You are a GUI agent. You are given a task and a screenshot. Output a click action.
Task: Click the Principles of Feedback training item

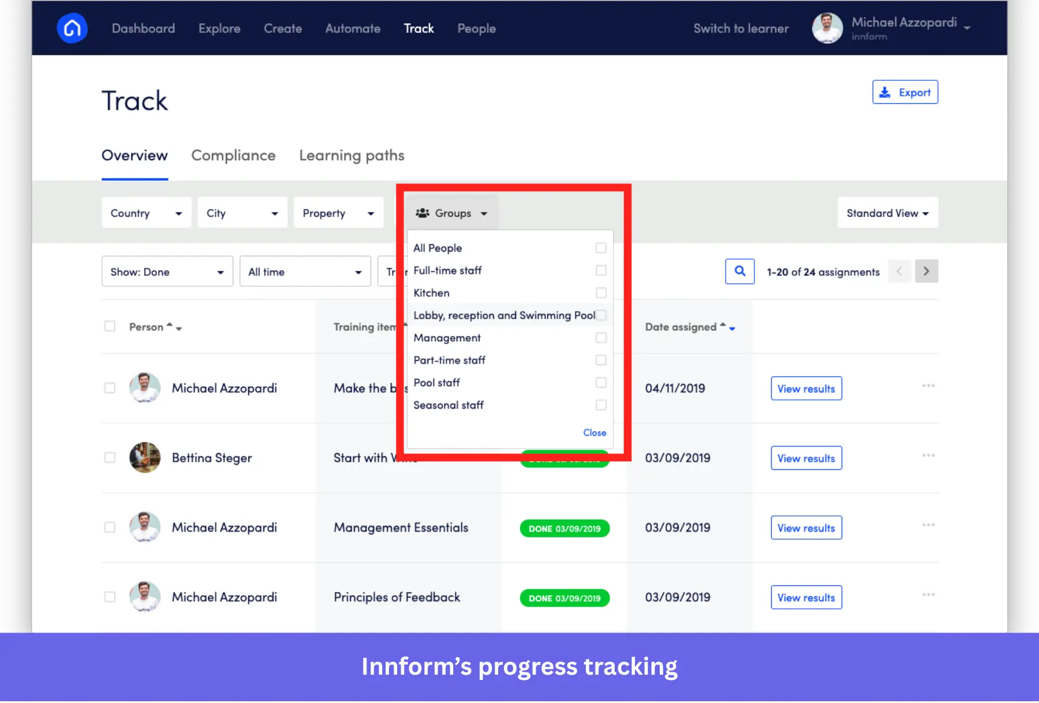tap(397, 597)
